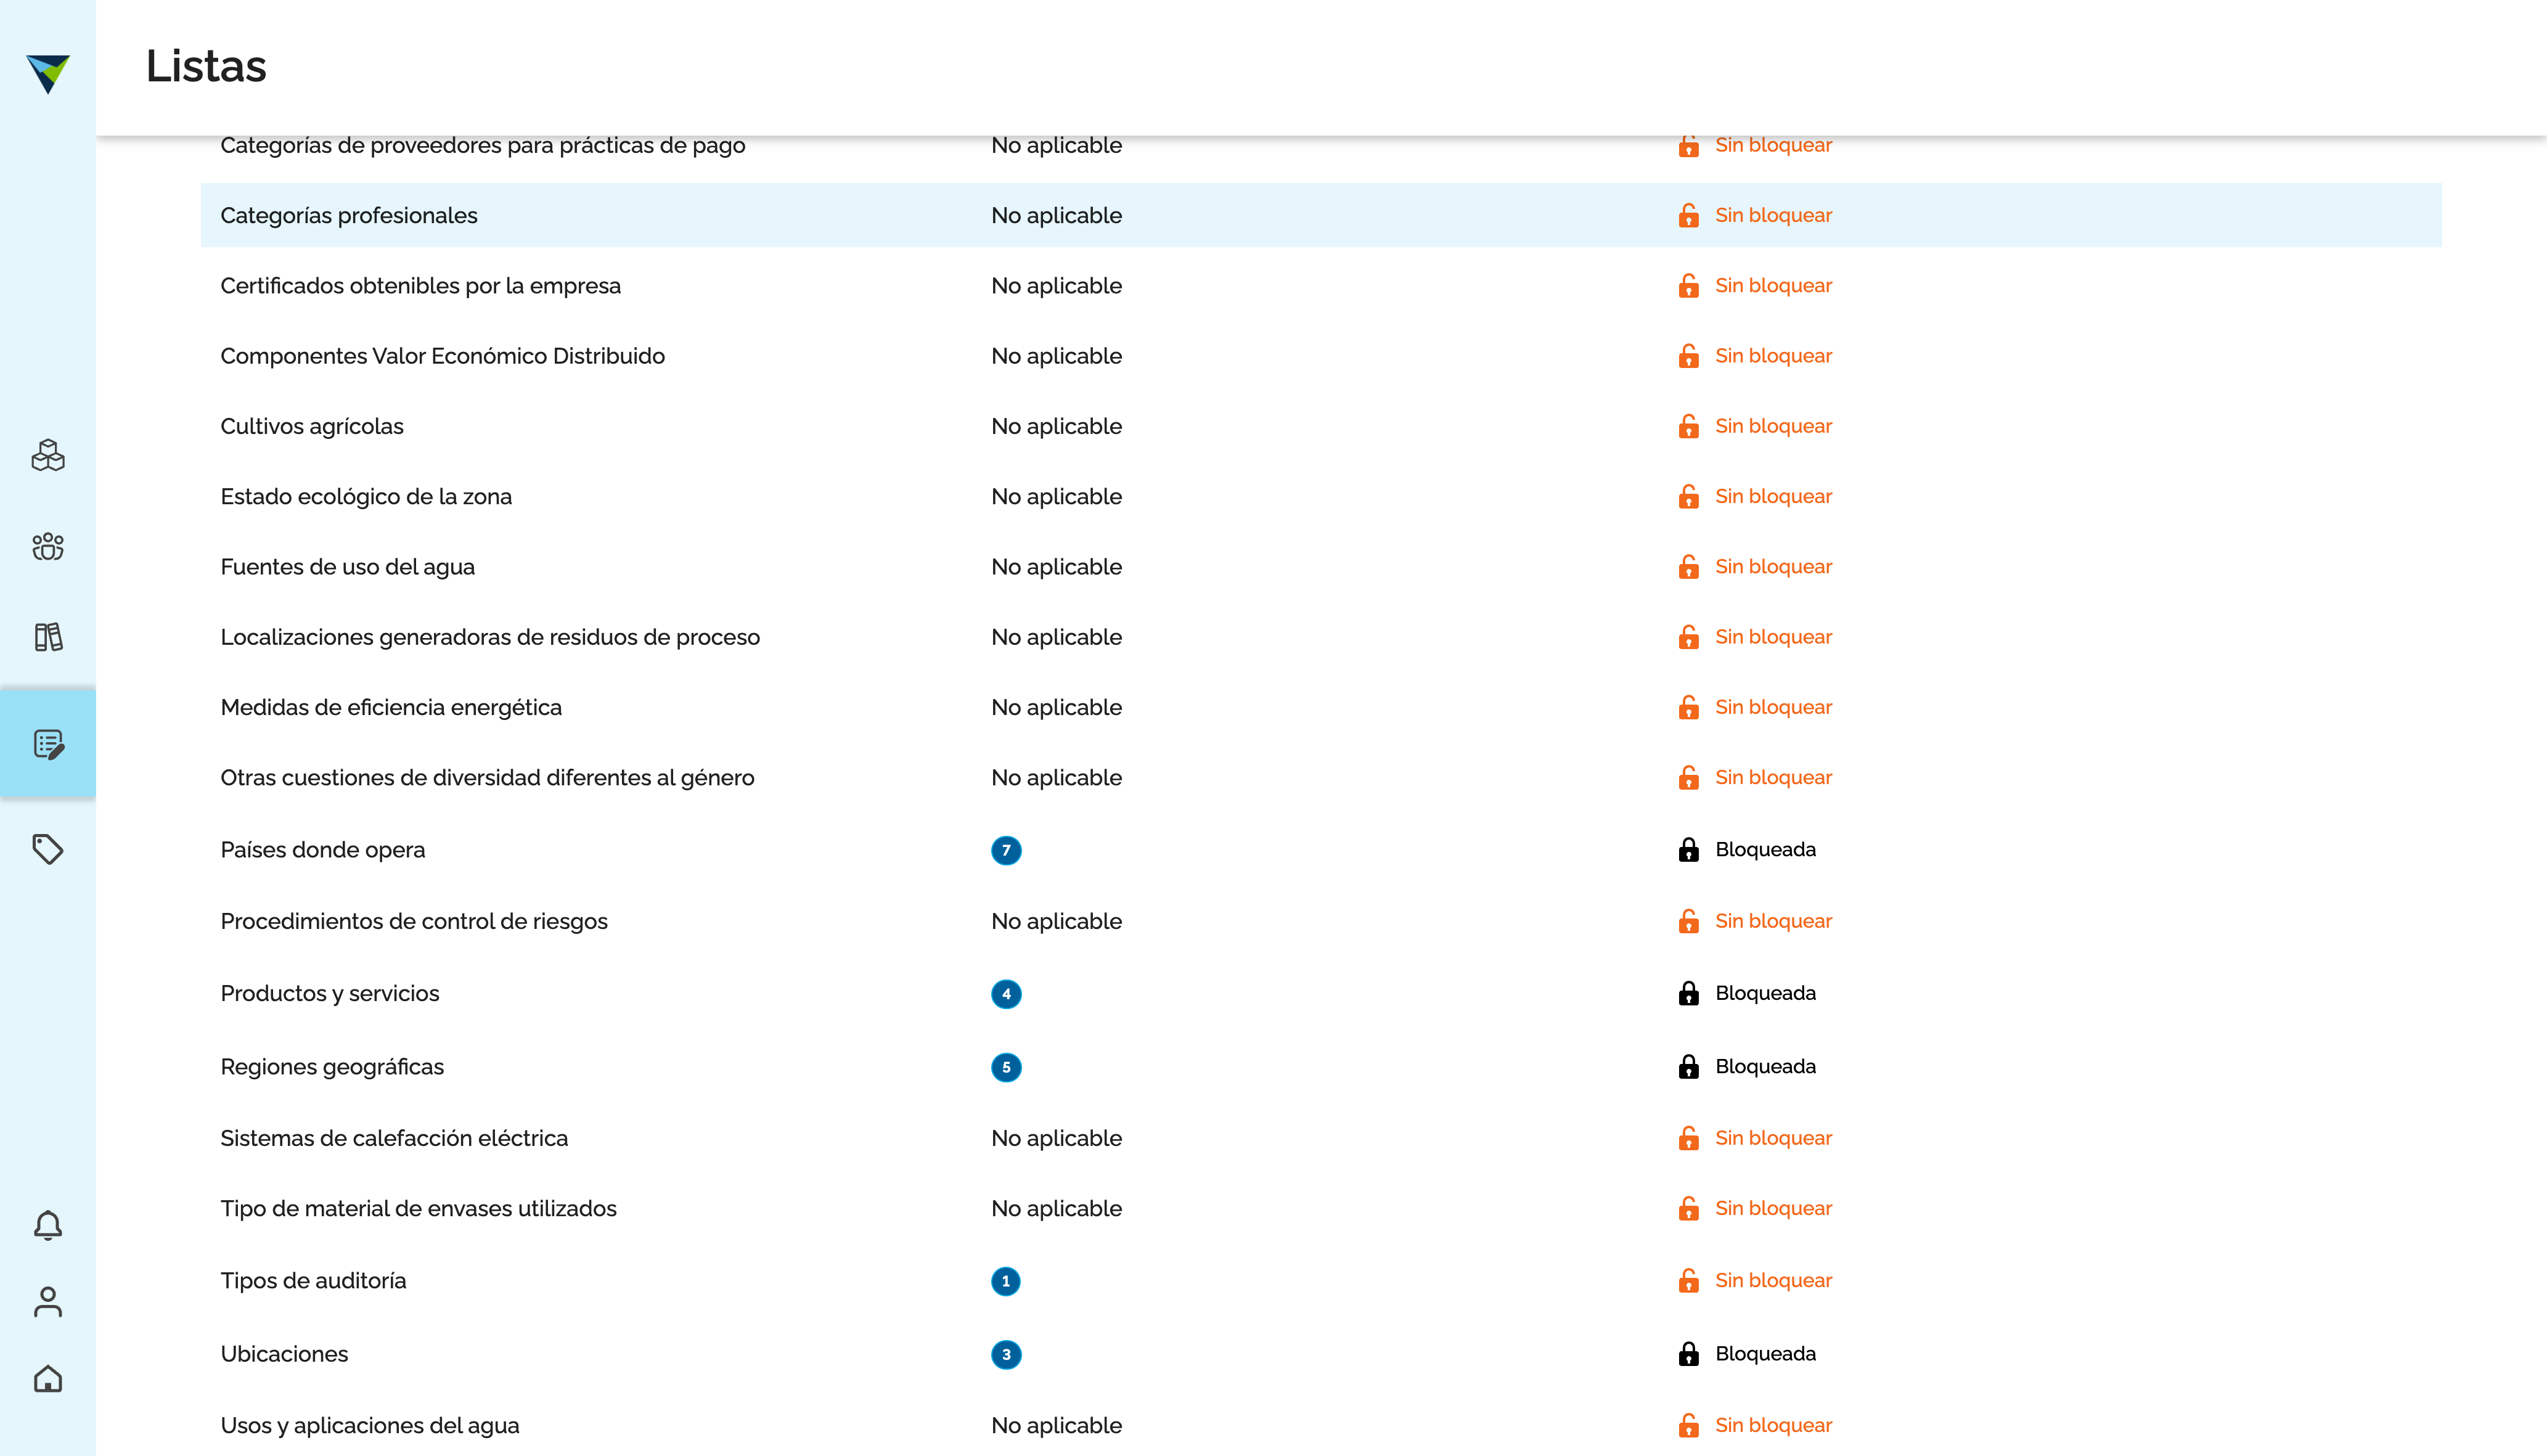Click the app logo in sidebar
The image size is (2547, 1456).
point(47,73)
